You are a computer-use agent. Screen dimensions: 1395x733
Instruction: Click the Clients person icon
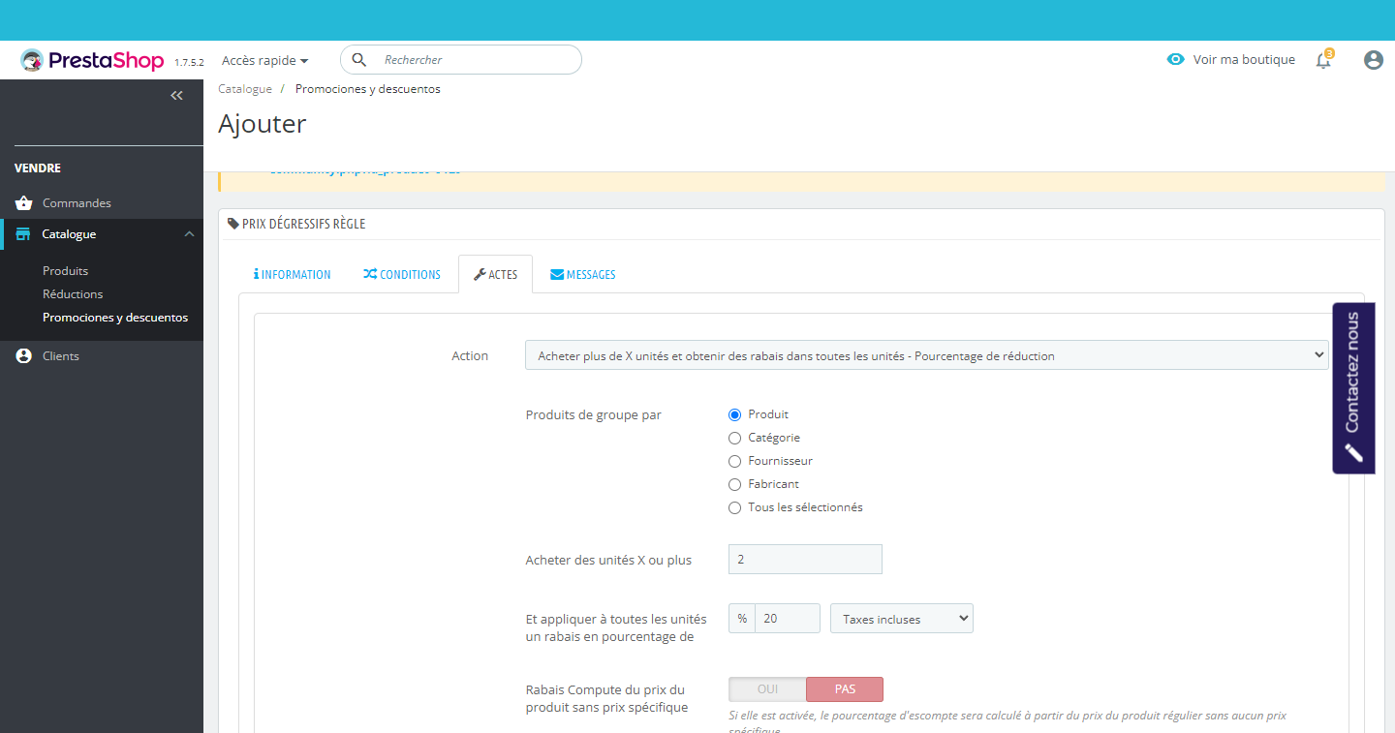click(24, 356)
